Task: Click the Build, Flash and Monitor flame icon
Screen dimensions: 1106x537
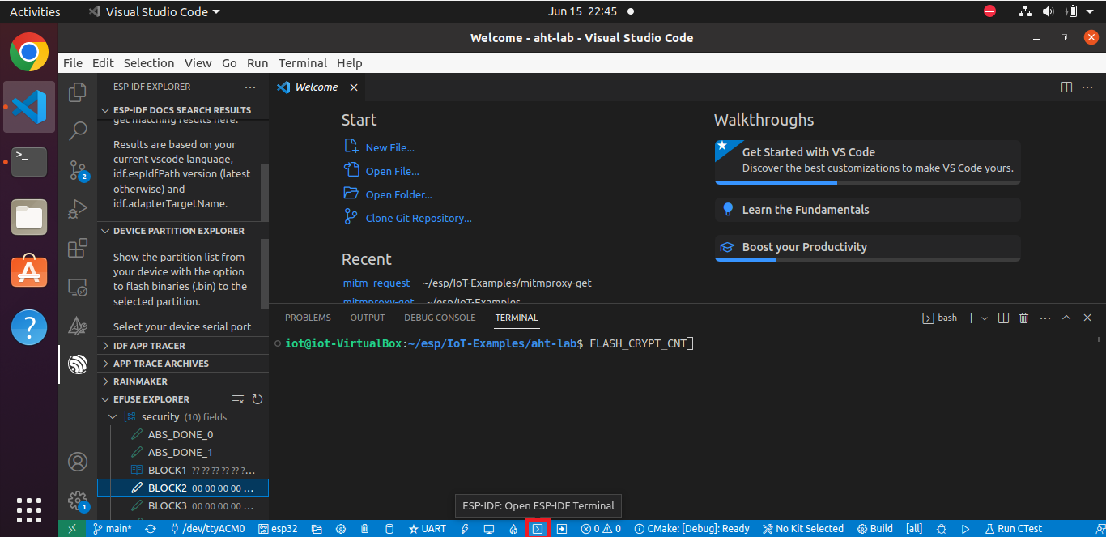Action: [x=513, y=529]
